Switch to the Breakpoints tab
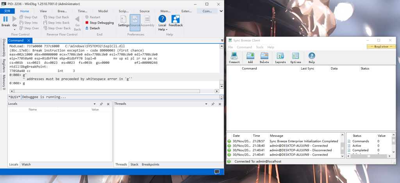400x183 pixels. 150,165
